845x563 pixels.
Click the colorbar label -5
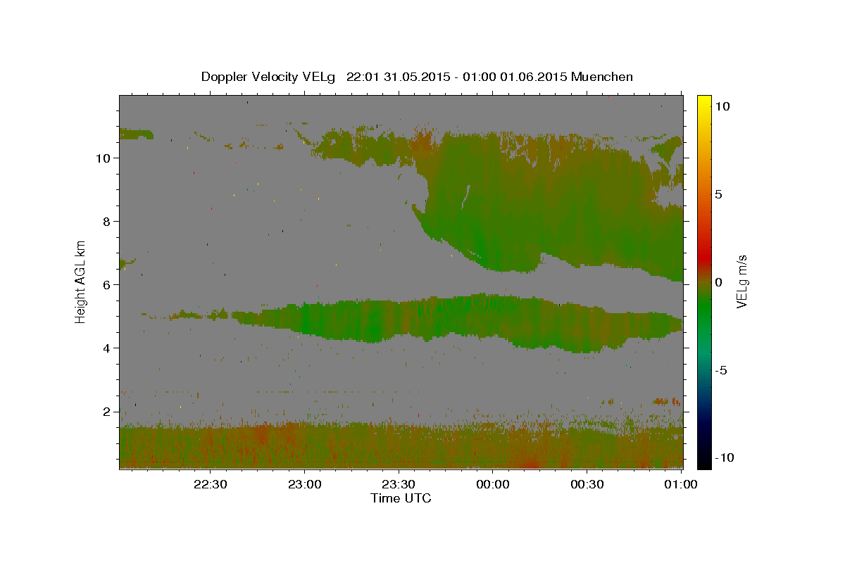(x=720, y=370)
